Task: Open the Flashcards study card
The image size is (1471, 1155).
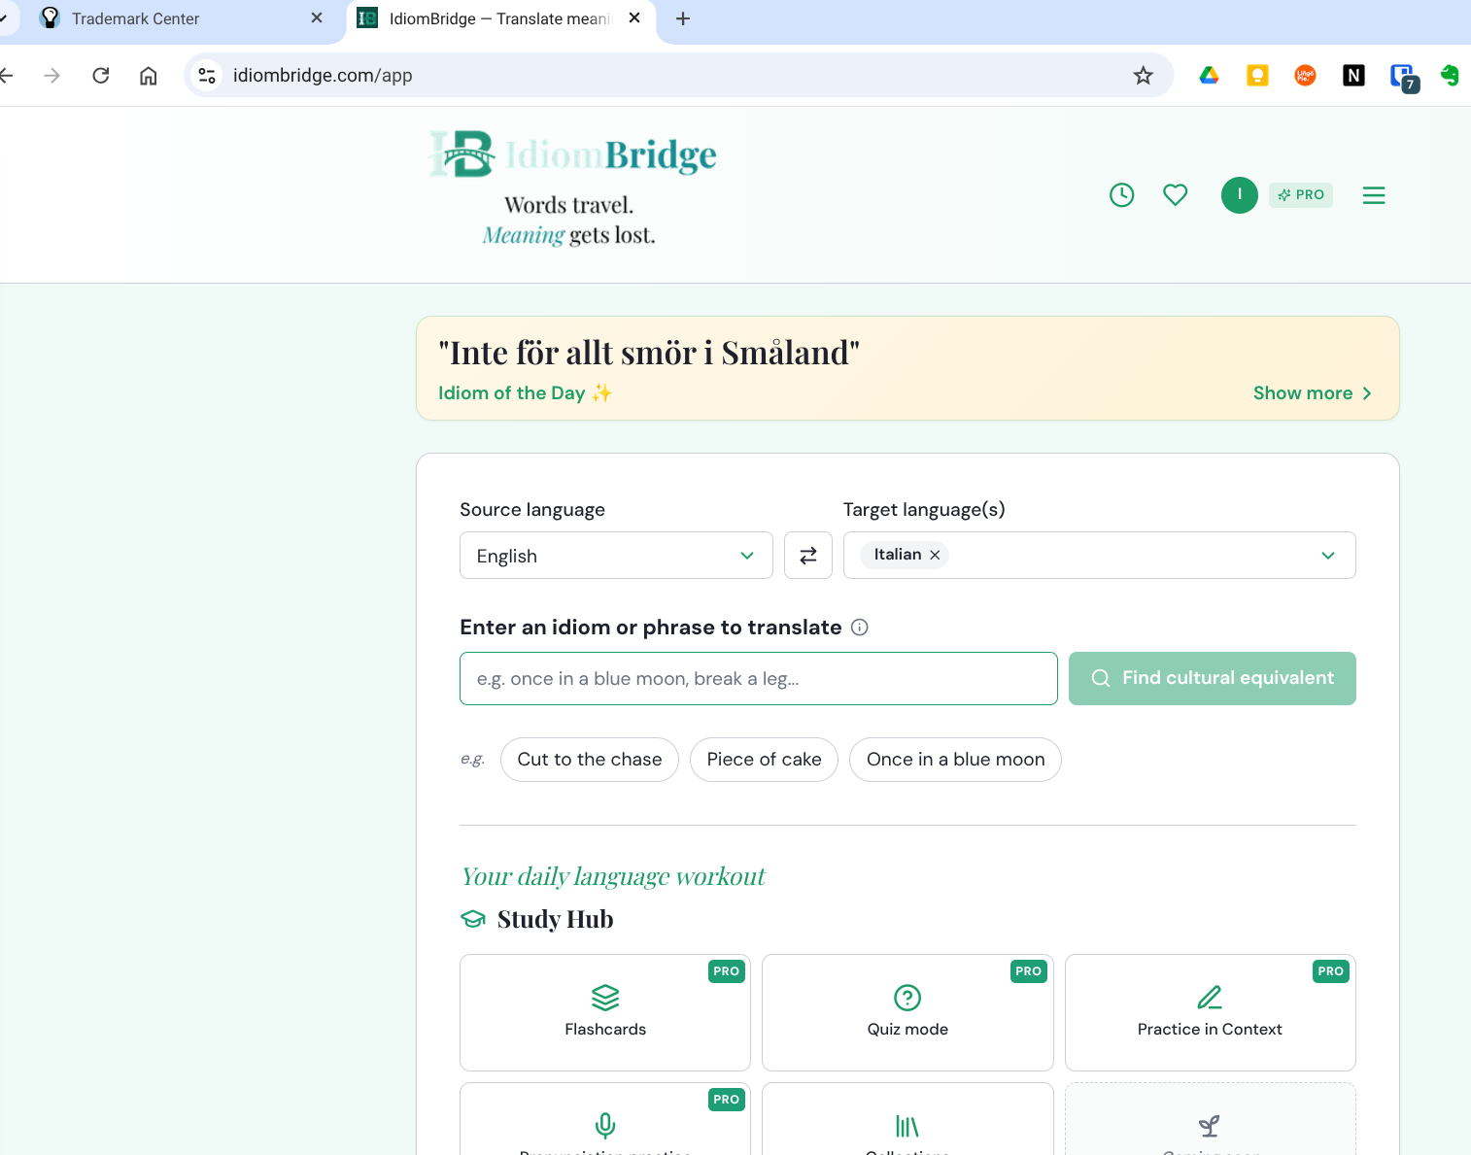Action: pos(605,1012)
